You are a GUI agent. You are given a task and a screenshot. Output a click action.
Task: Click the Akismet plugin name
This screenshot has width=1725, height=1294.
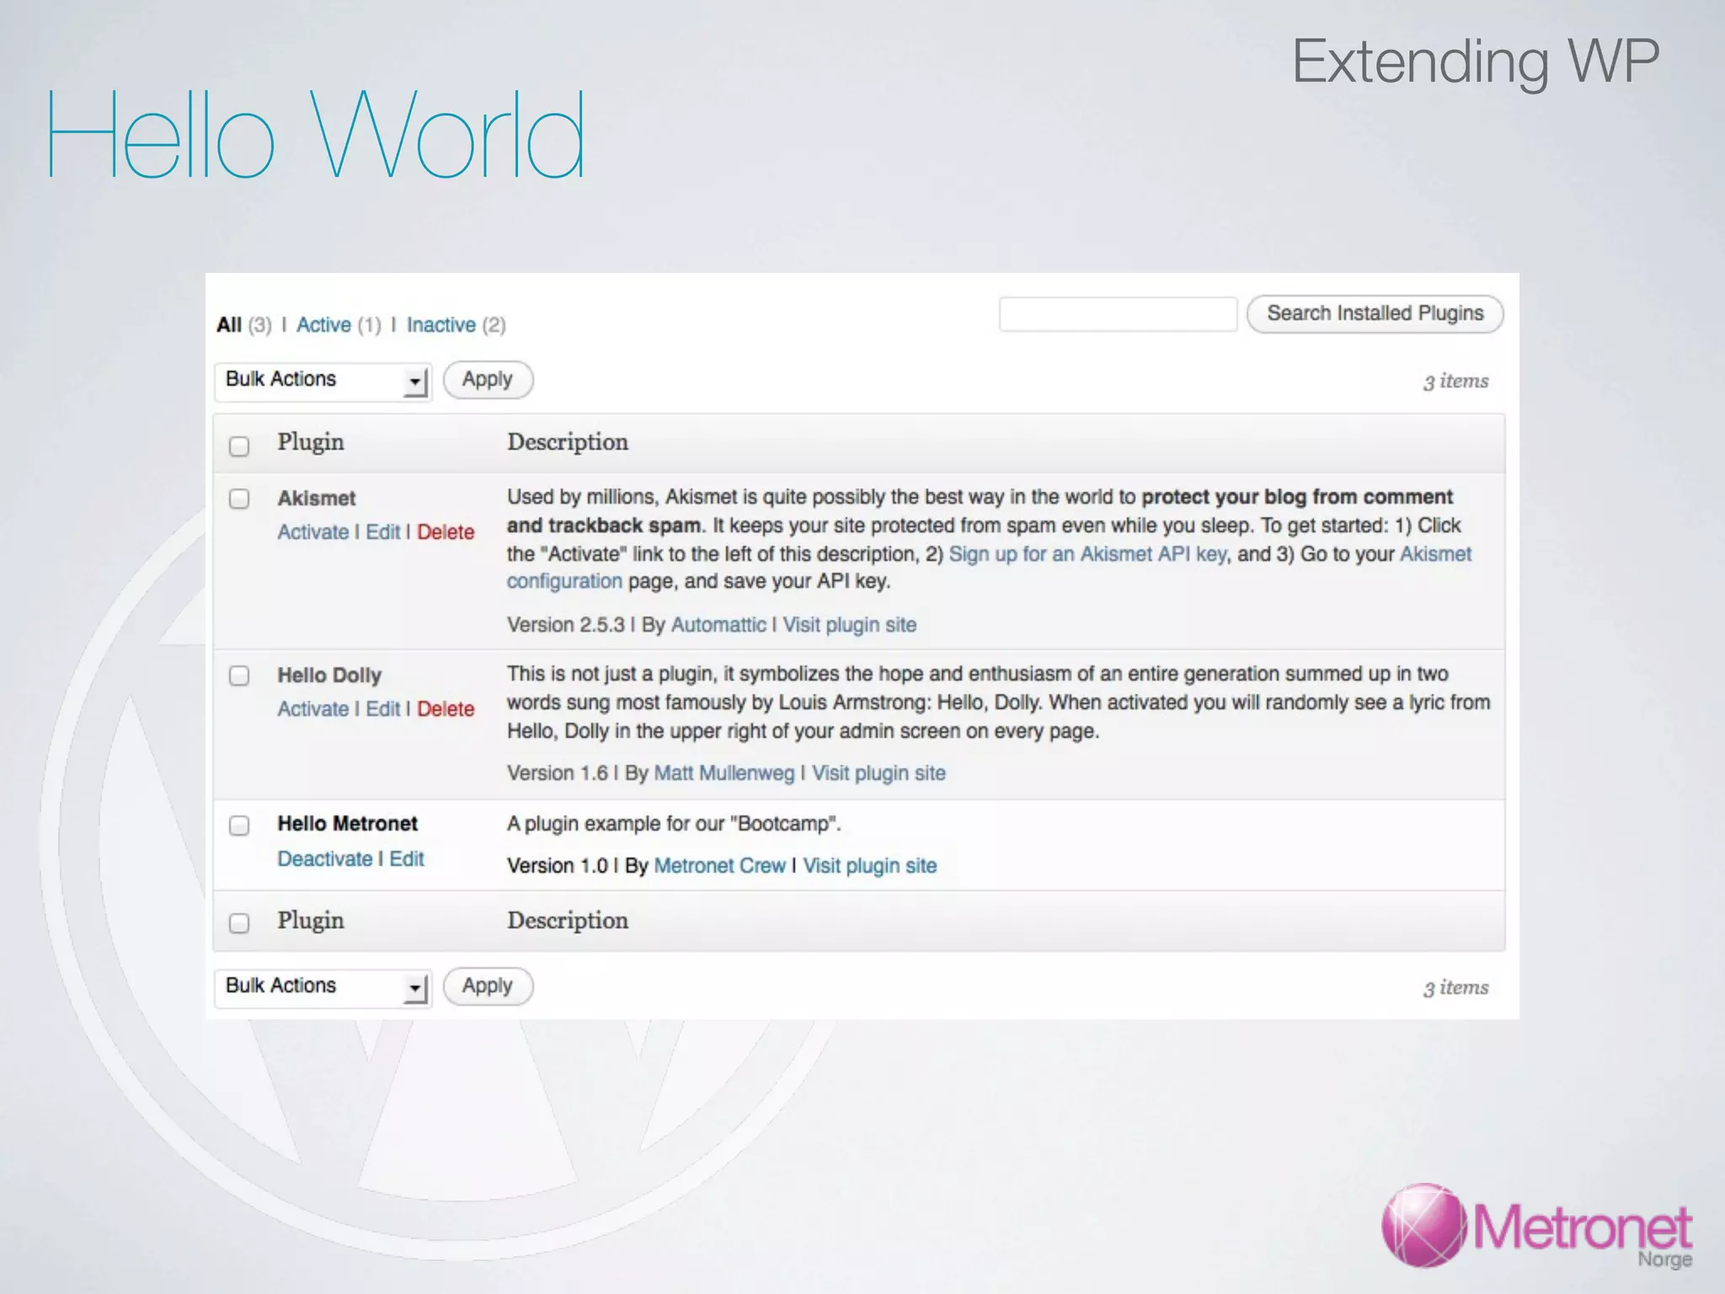click(x=317, y=499)
